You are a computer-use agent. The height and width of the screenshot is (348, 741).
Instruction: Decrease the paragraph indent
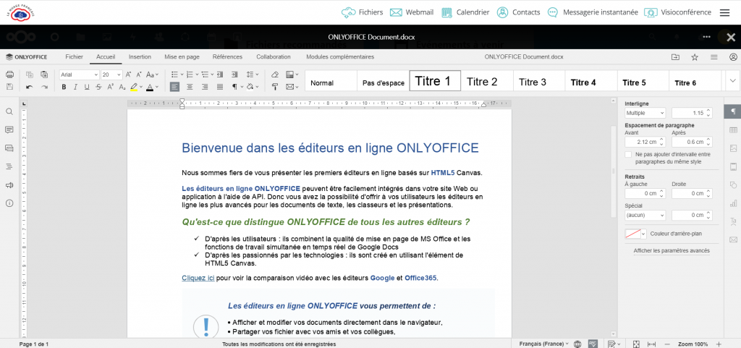point(221,75)
